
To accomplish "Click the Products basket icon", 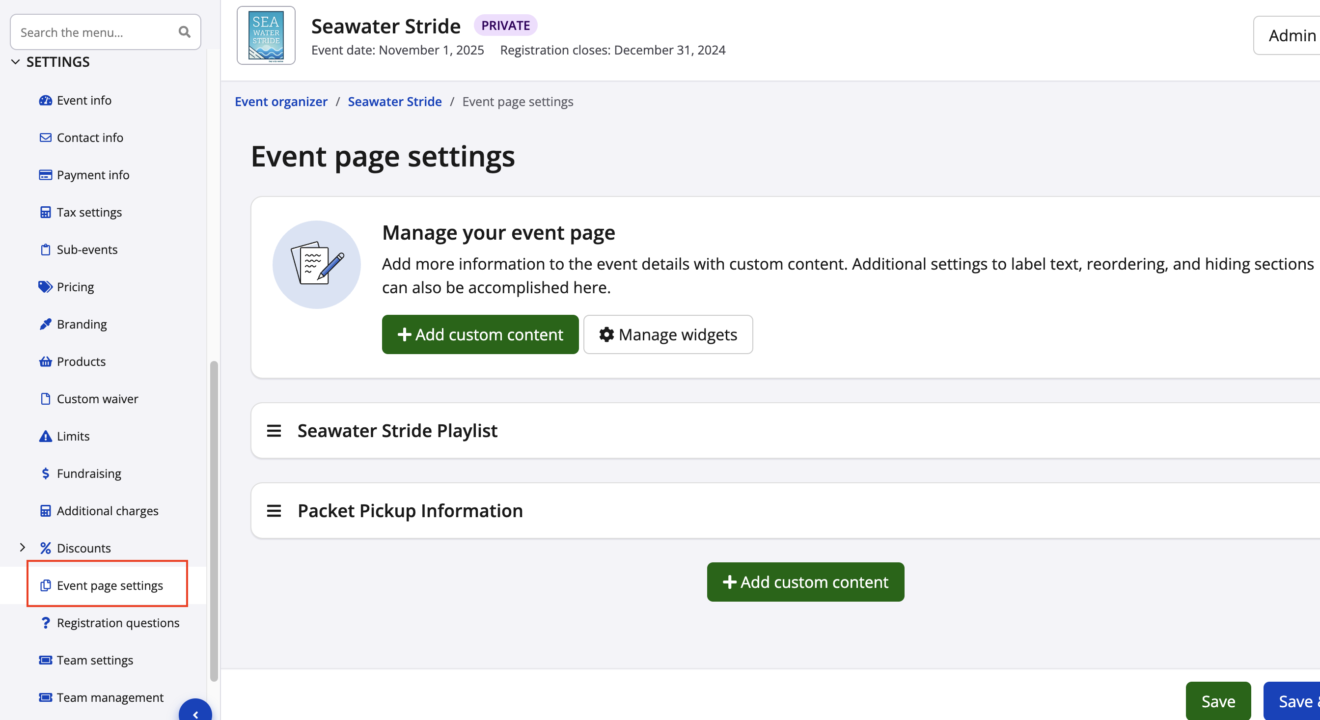I will [x=45, y=362].
